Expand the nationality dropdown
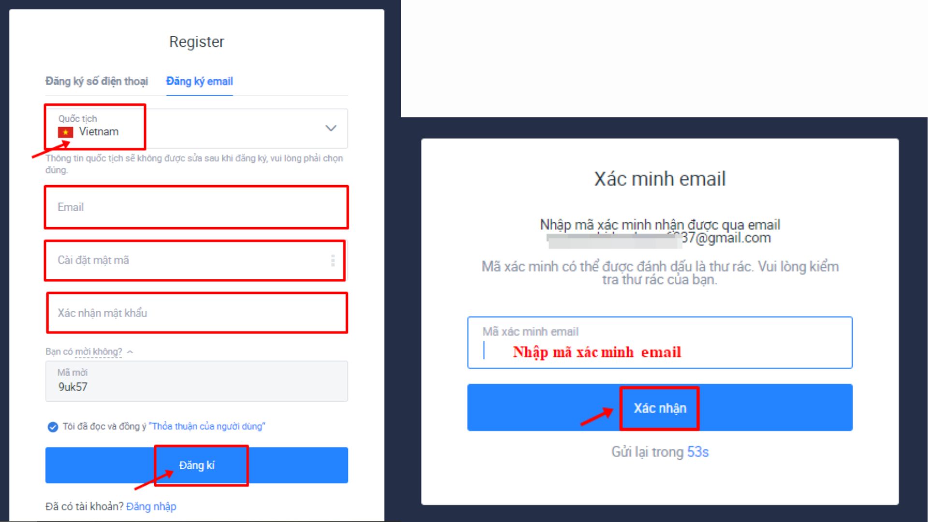928x522 pixels. coord(332,128)
